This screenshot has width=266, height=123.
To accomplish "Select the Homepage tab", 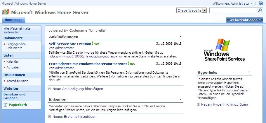I will [x=13, y=20].
